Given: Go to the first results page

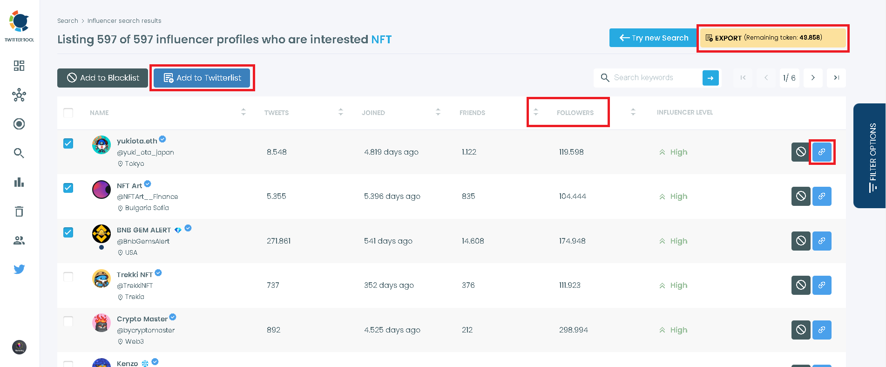Looking at the screenshot, I should 743,78.
